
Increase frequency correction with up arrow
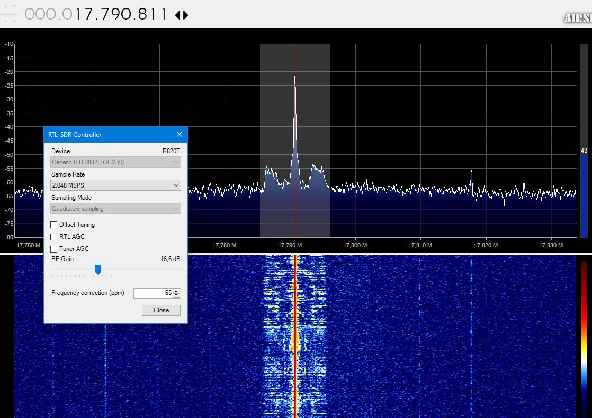click(176, 291)
